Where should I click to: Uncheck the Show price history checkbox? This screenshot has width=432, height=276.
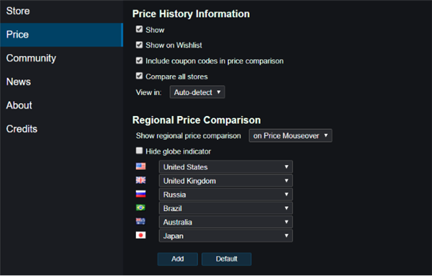139,29
